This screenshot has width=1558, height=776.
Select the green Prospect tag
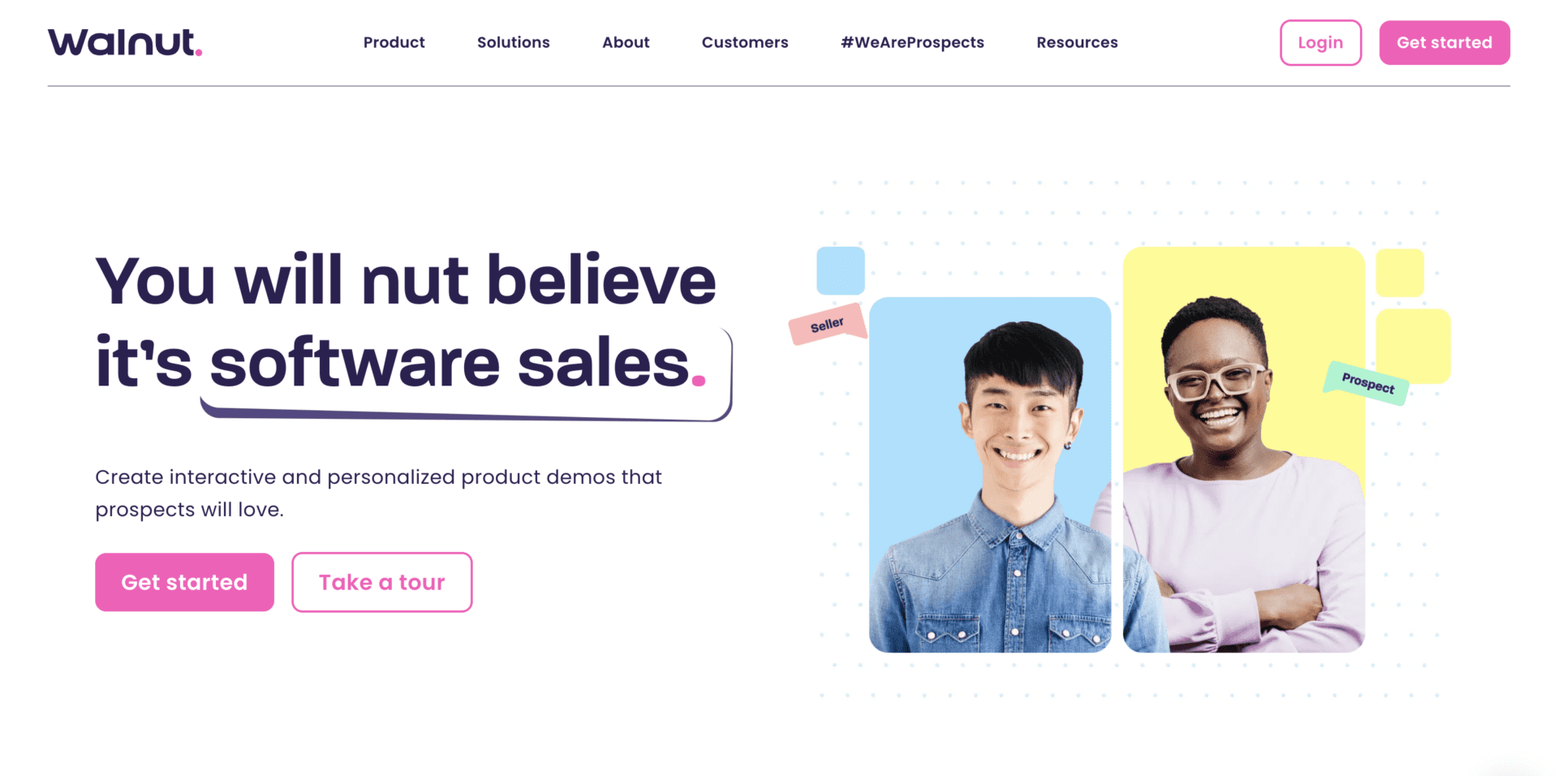(1366, 382)
